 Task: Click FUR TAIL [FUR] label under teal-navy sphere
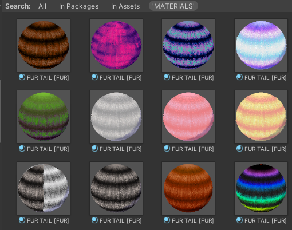pos(193,78)
